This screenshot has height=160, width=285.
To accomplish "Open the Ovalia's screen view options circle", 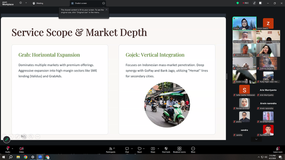I will (x=103, y=3).
